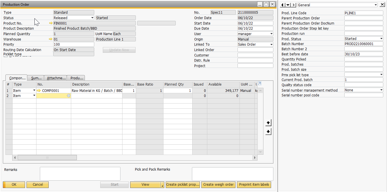
Task: Follow the link arrow beside COMP0001
Action: tap(39, 90)
